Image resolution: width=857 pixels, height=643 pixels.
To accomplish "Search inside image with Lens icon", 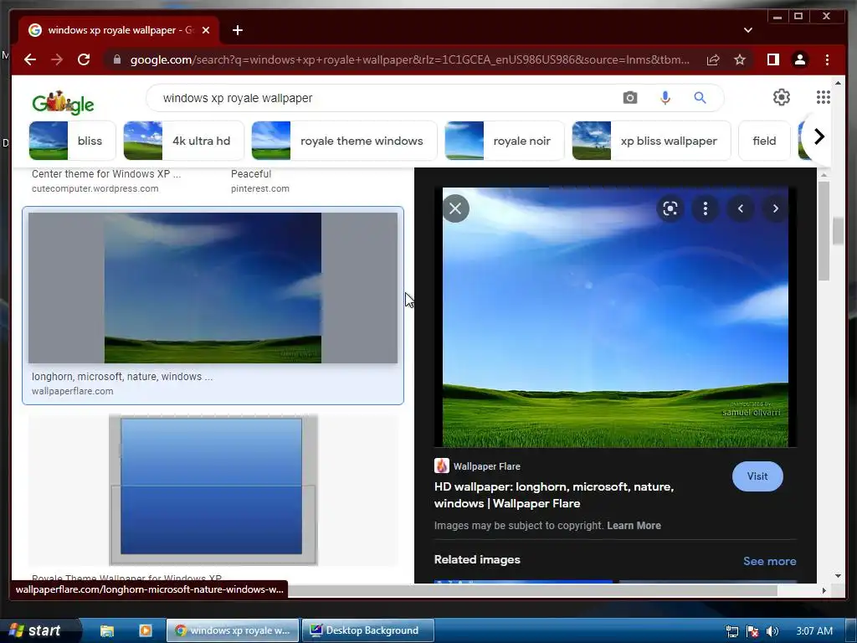I will tap(670, 208).
